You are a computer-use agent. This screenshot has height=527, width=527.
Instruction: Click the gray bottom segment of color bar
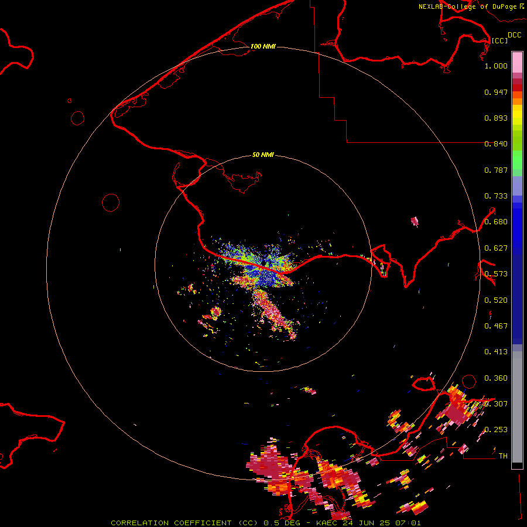coord(517,407)
